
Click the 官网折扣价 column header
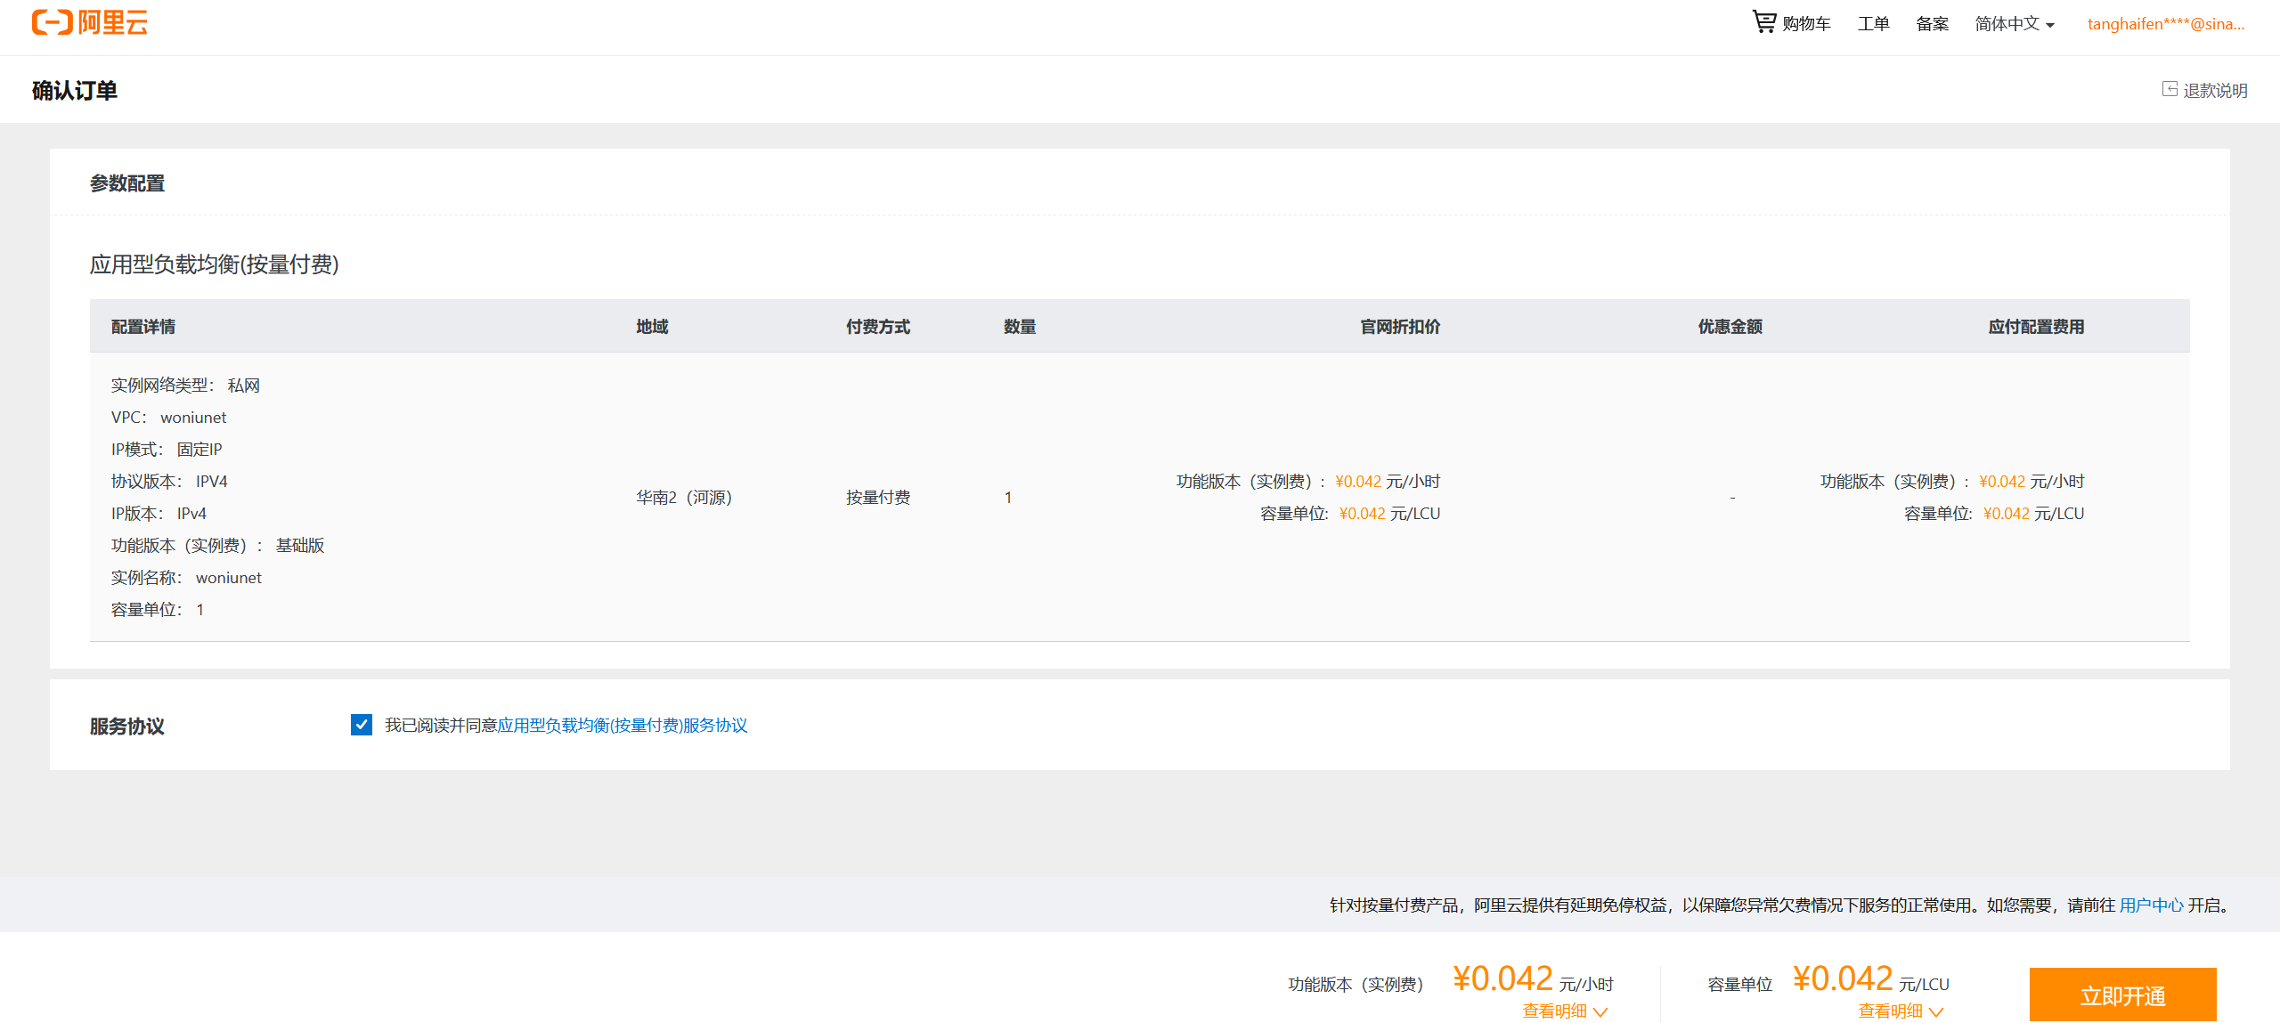pyautogui.click(x=1399, y=327)
